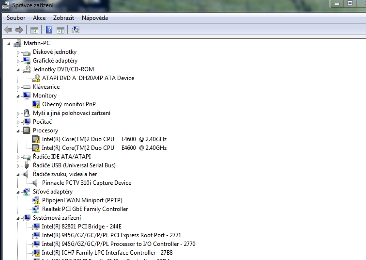
Task: Click the Martin-PC computer icon
Action: [17, 43]
